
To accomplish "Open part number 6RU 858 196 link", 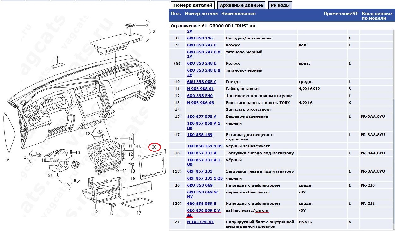I will tap(200, 38).
